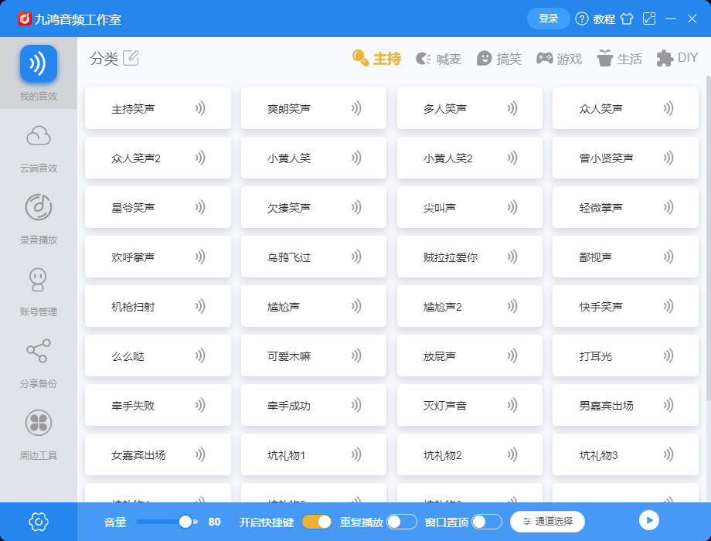
Task: Open 账号管理 account management
Action: [39, 292]
